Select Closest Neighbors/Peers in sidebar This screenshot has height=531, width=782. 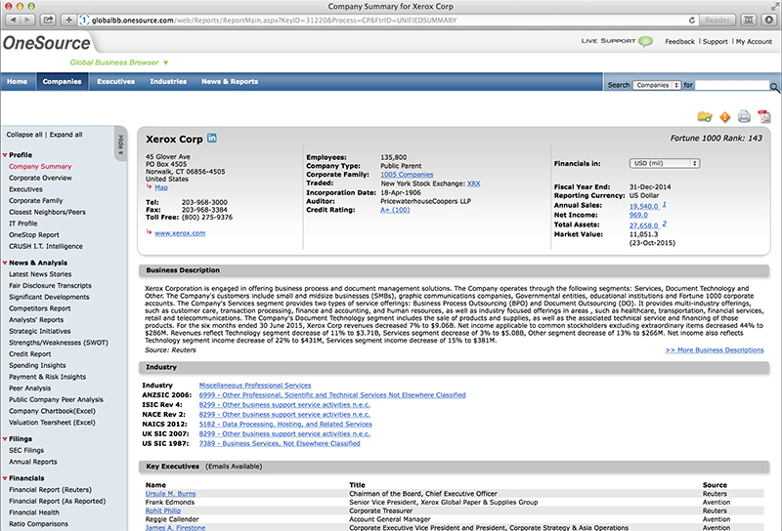point(47,212)
